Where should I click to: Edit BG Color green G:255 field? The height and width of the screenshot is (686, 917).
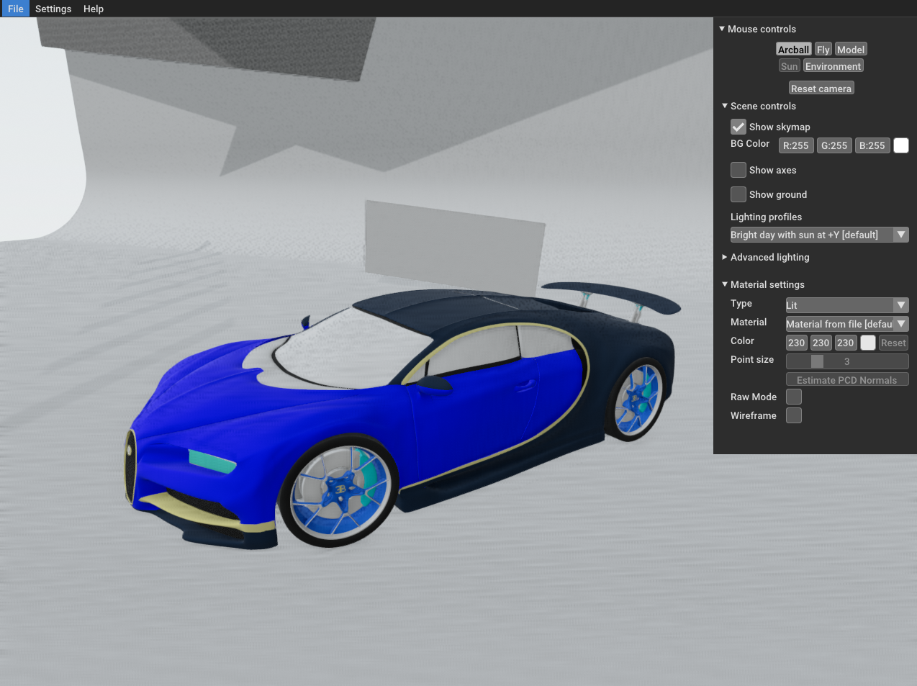tap(834, 145)
